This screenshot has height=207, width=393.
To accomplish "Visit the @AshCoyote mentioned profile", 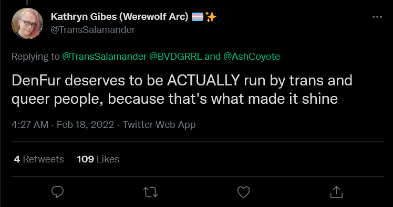I will point(251,57).
